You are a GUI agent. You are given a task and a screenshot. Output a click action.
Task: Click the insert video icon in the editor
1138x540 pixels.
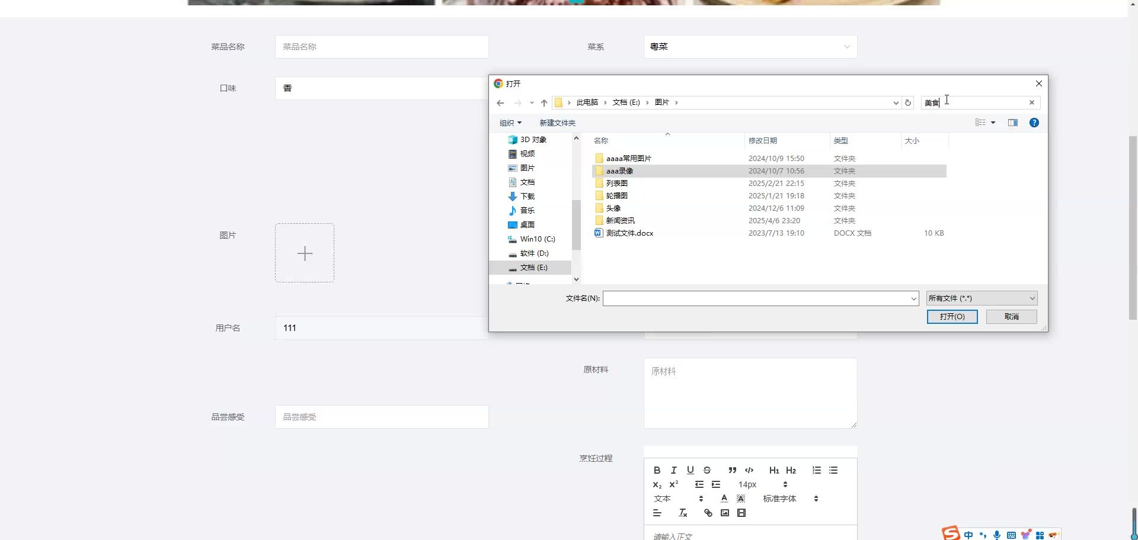[x=741, y=513]
